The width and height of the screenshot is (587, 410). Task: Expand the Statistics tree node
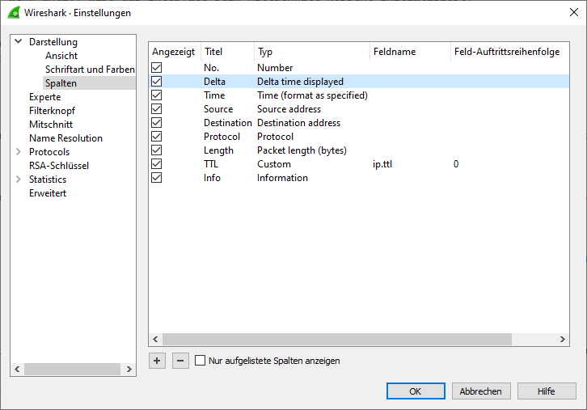[19, 180]
